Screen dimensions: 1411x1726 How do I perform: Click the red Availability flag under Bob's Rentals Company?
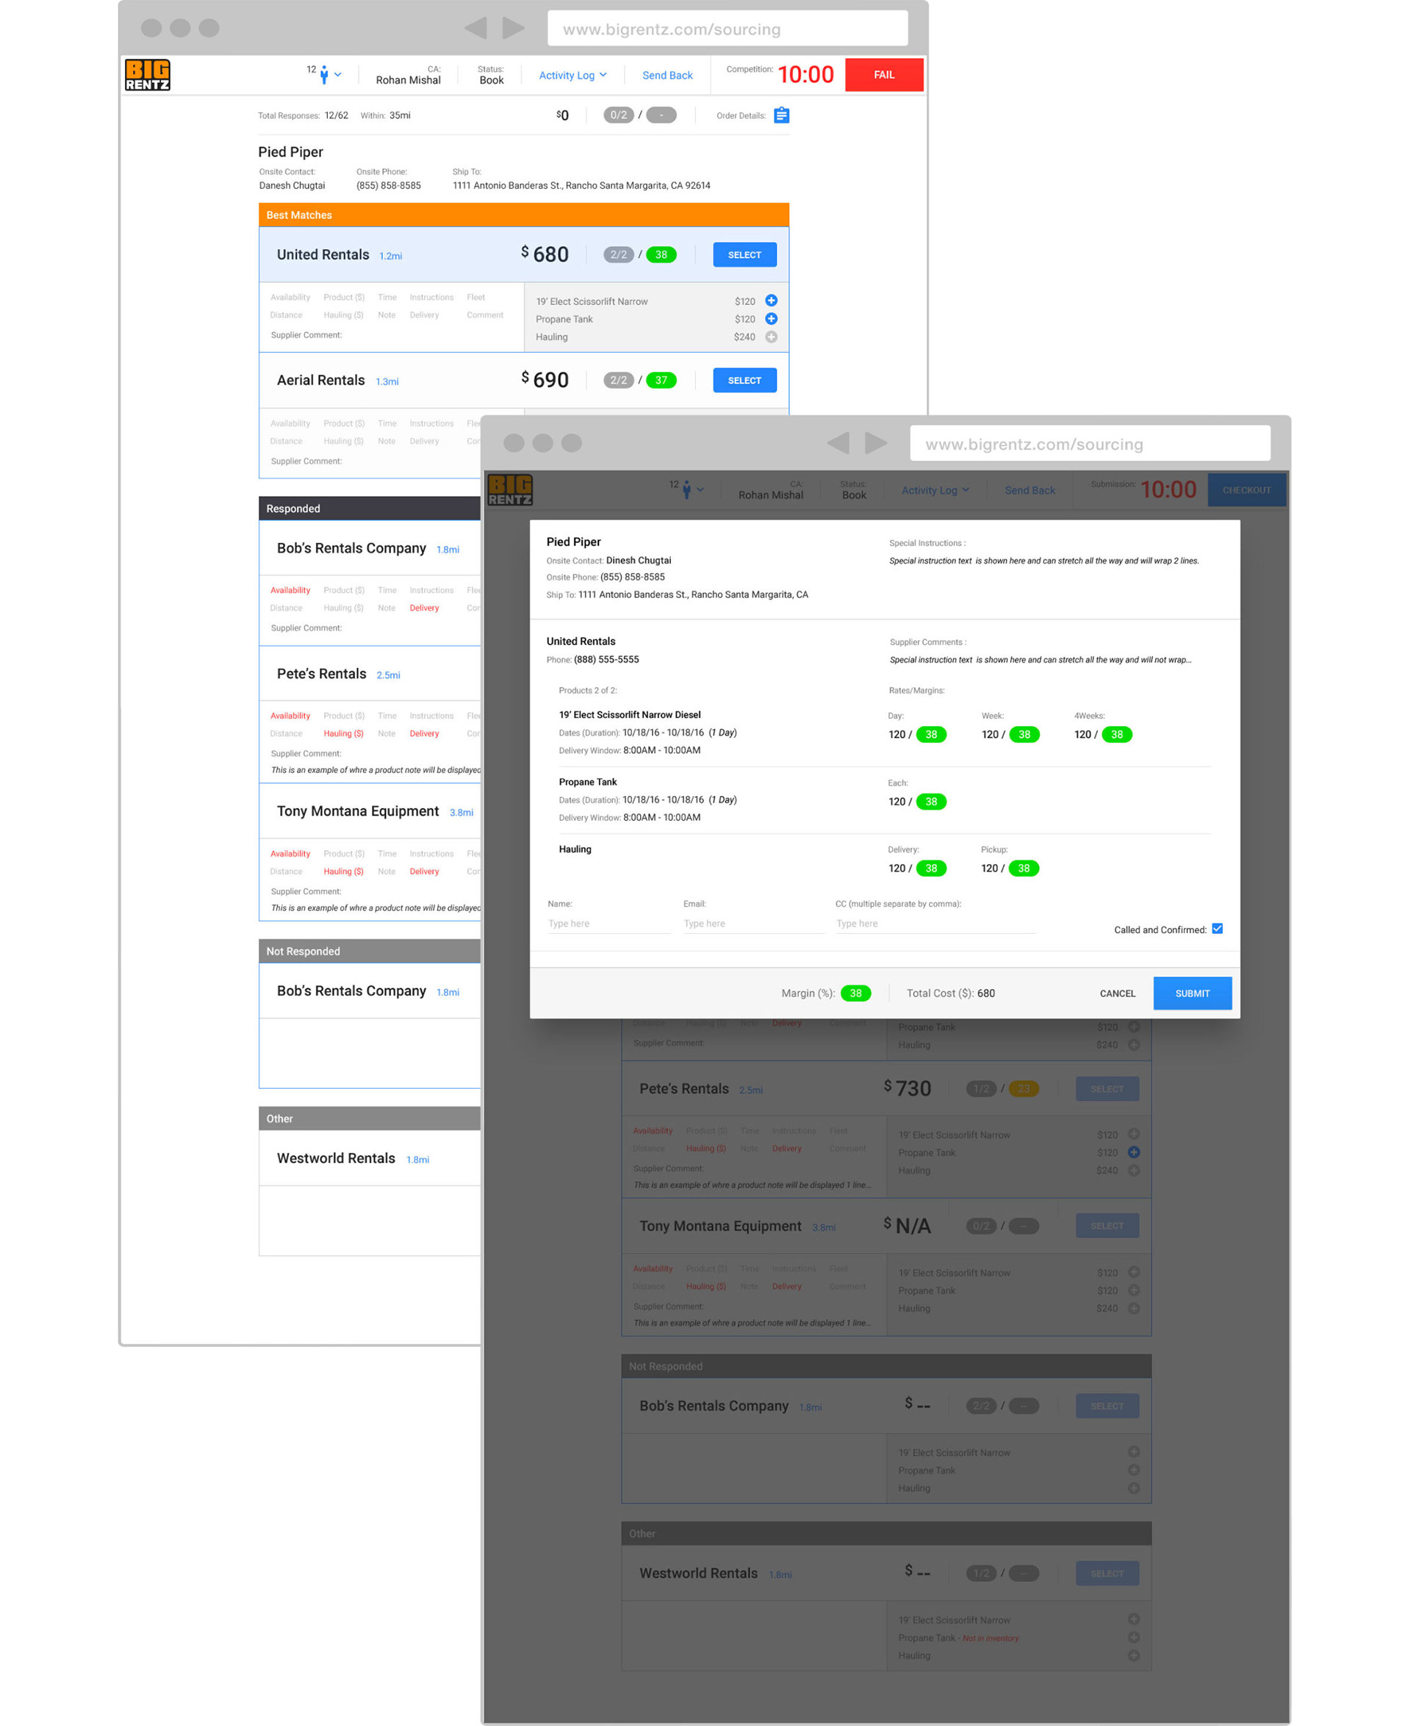click(x=290, y=590)
